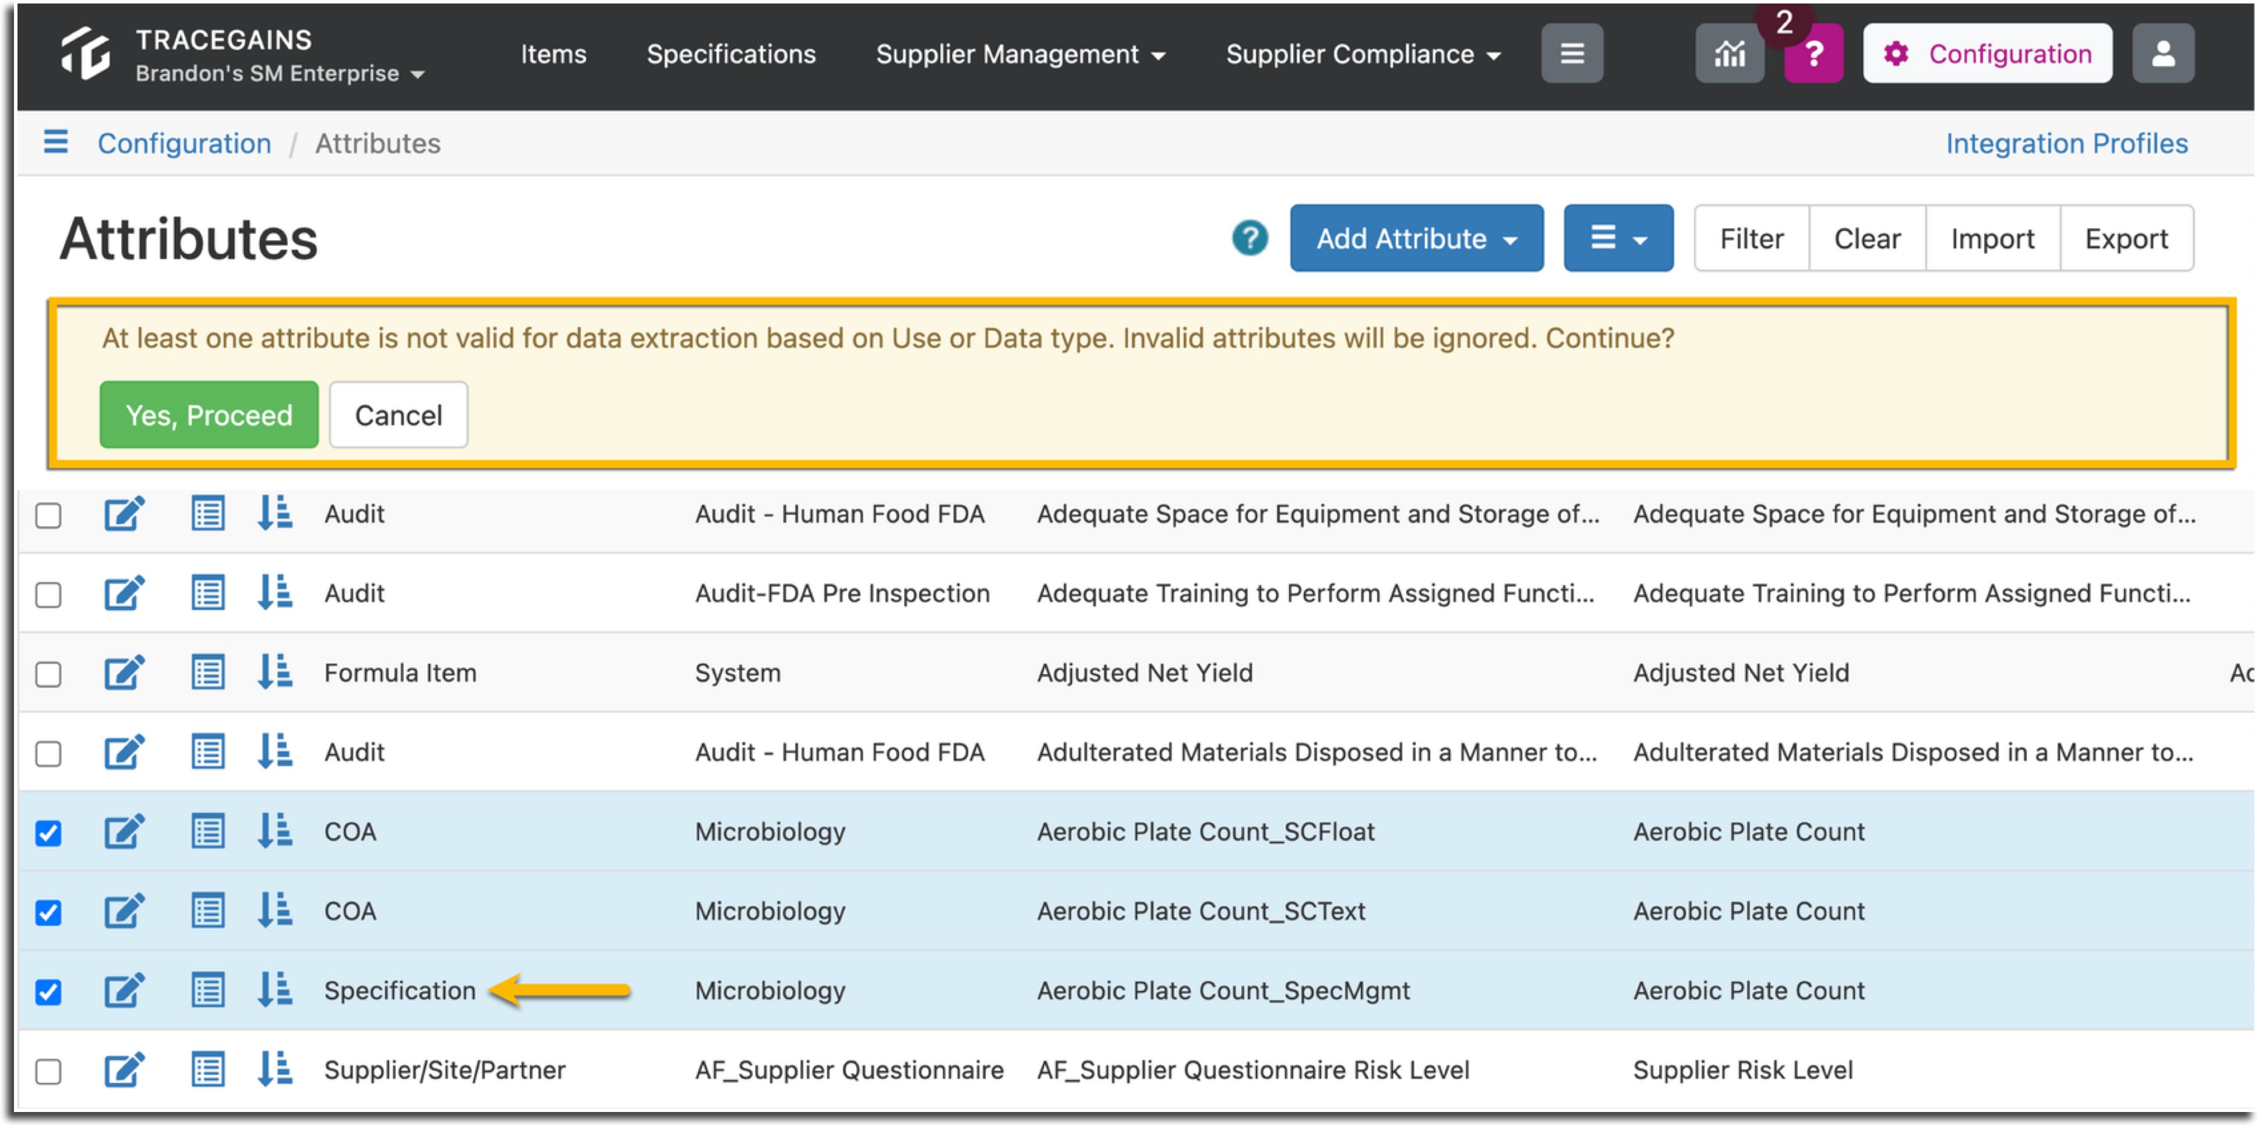Click the Supplier Risk Level cell
This screenshot has height=1126, width=2258.
[x=1742, y=1070]
